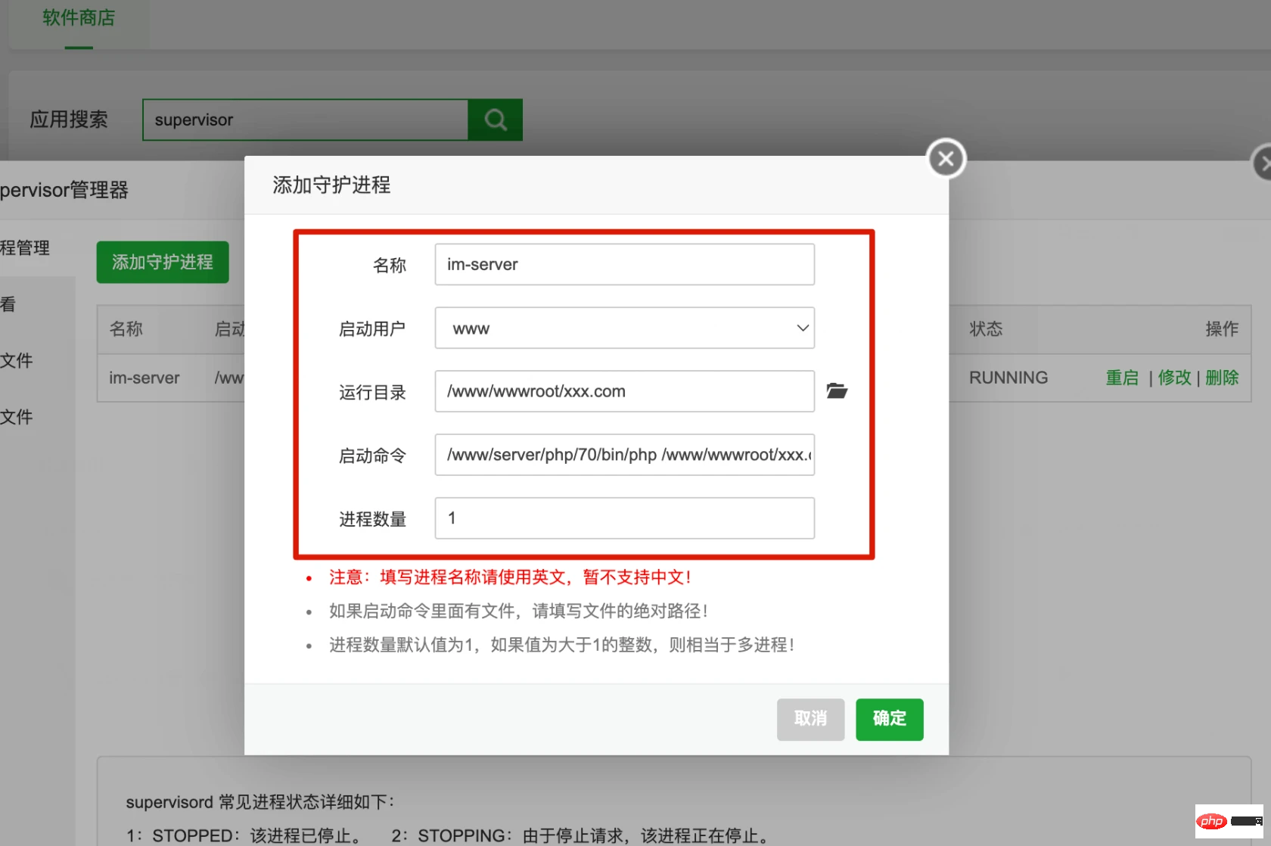Click the search magnifier icon button

(x=496, y=120)
